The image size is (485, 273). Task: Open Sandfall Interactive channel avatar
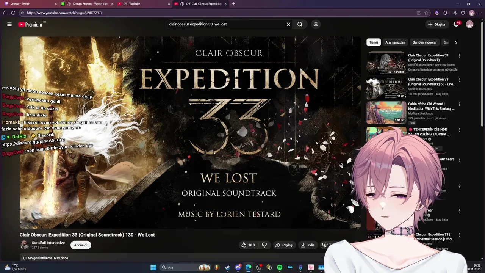[x=25, y=245]
